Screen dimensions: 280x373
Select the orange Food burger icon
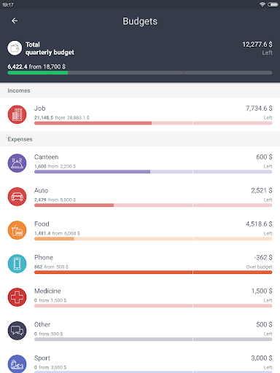17,230
